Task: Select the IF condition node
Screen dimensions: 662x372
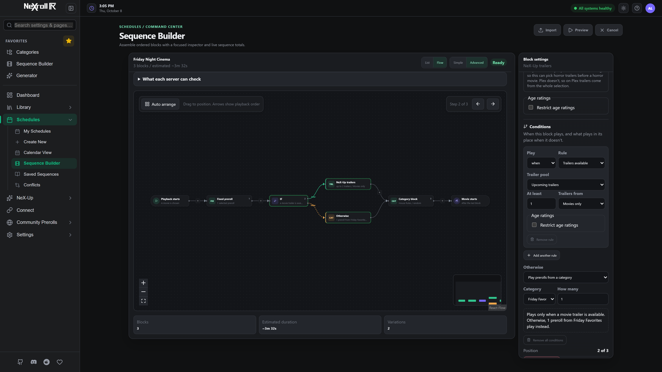Action: 289,201
